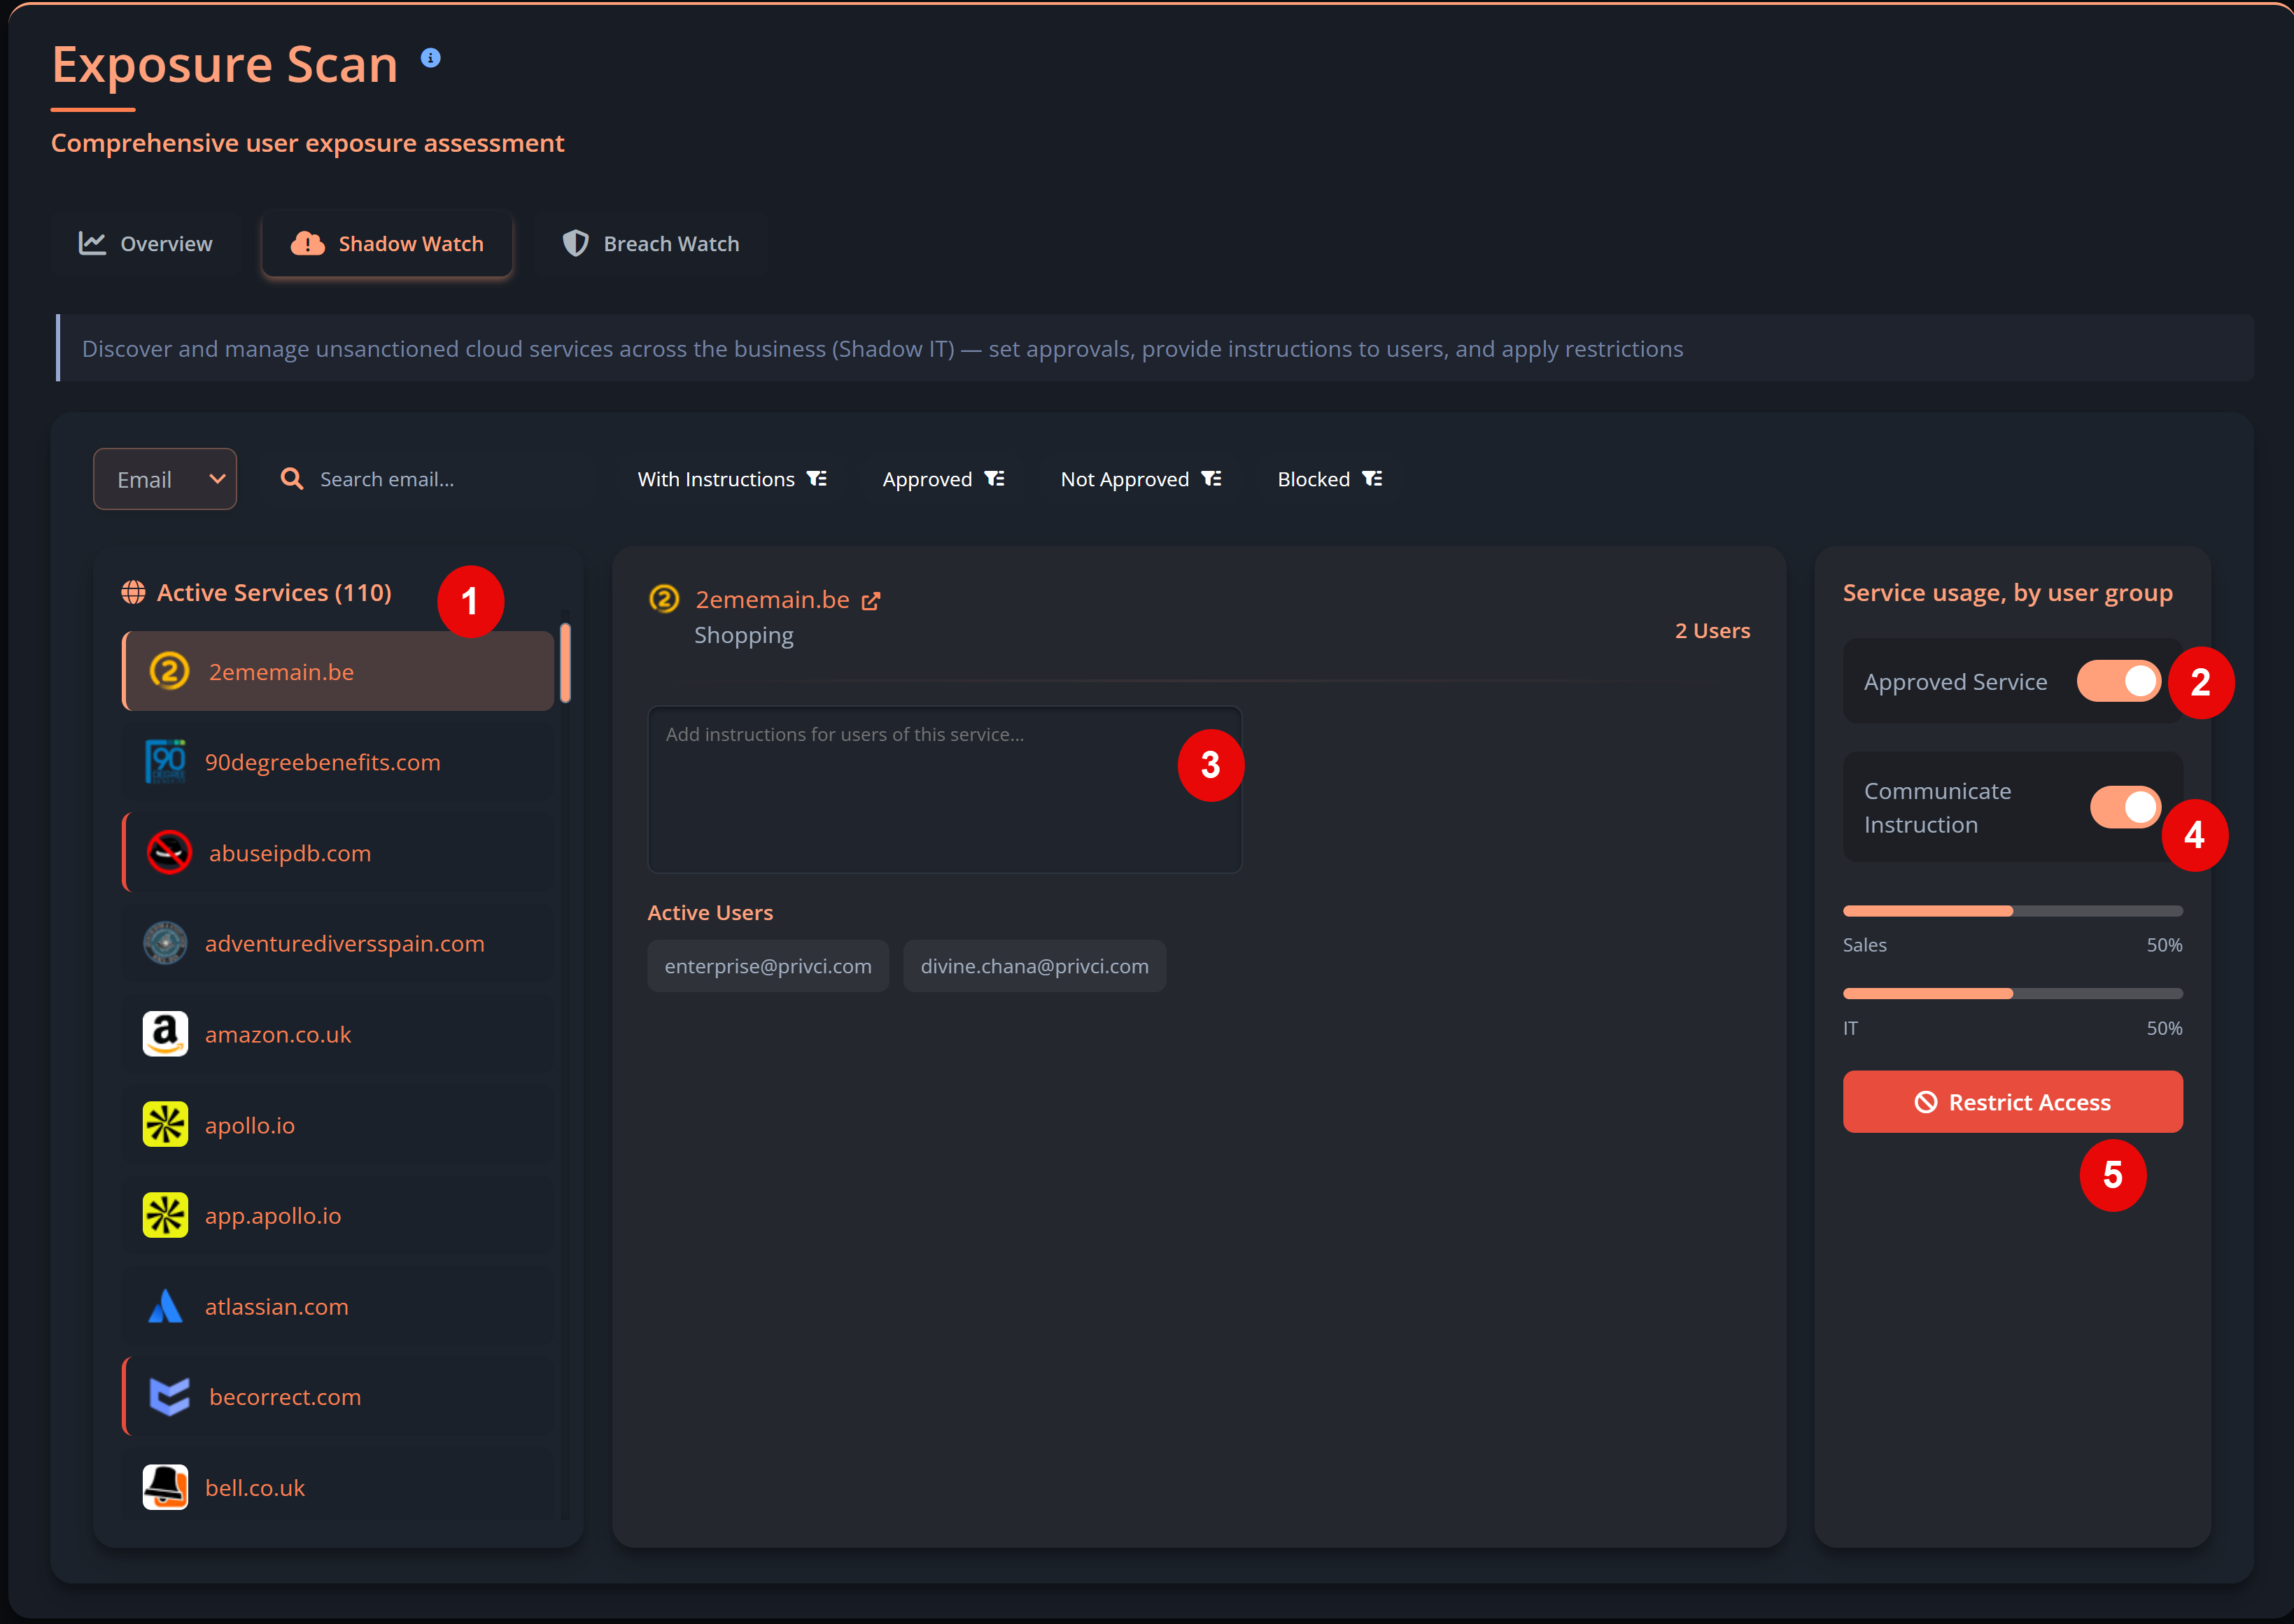This screenshot has height=1624, width=2294.
Task: Click the search magnifier icon
Action: [x=292, y=479]
